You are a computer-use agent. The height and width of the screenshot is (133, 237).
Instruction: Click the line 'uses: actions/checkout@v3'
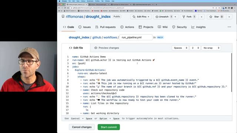(100, 93)
